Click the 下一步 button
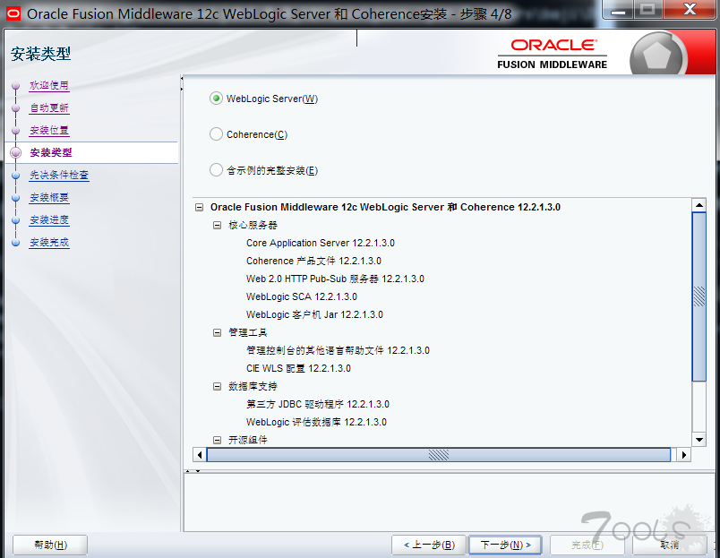The width and height of the screenshot is (720, 558). [505, 545]
